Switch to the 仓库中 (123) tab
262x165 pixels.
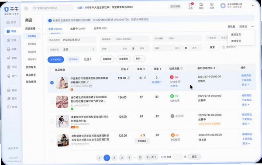click(x=100, y=28)
